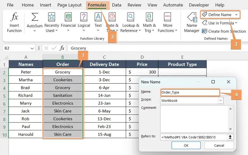The image size is (248, 155).
Task: Select row 5 header
Action: click(x=4, y=96)
